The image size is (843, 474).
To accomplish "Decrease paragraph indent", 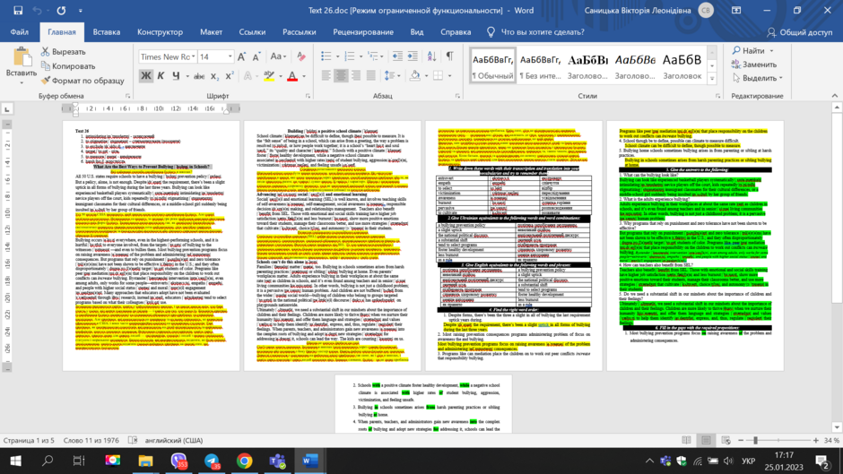I will coord(397,56).
